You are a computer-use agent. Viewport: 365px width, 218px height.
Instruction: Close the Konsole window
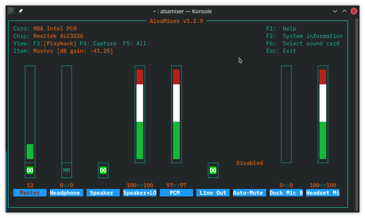coord(354,11)
